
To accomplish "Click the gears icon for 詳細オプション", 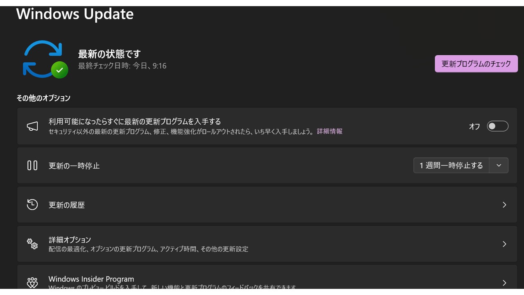I will click(32, 244).
